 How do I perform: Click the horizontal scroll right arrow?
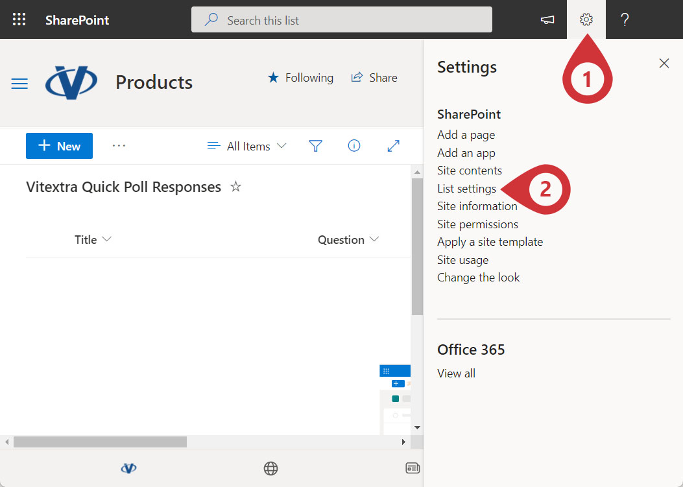(403, 442)
